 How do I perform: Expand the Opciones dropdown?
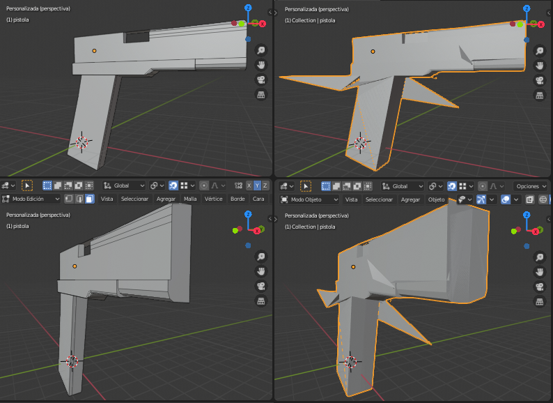click(531, 186)
